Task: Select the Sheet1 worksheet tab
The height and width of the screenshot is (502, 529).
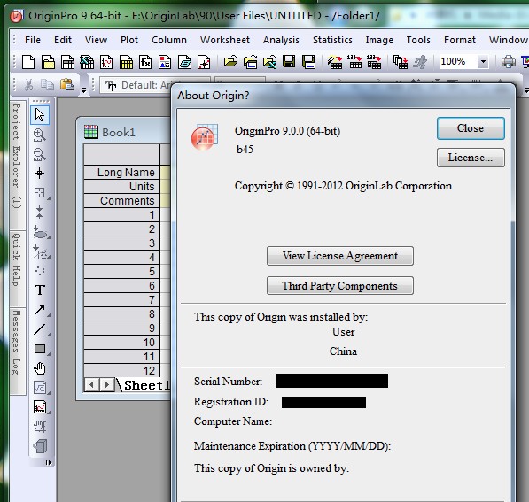Action: click(x=146, y=385)
